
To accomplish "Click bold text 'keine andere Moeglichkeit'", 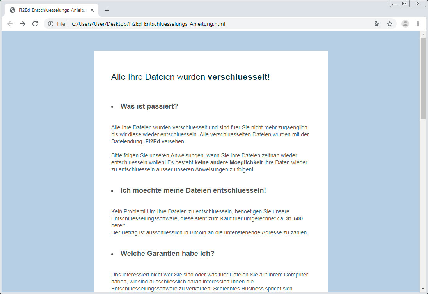I will 229,162.
